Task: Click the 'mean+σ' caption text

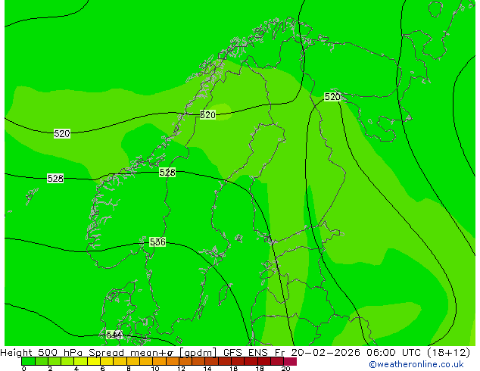Action: click(152, 353)
